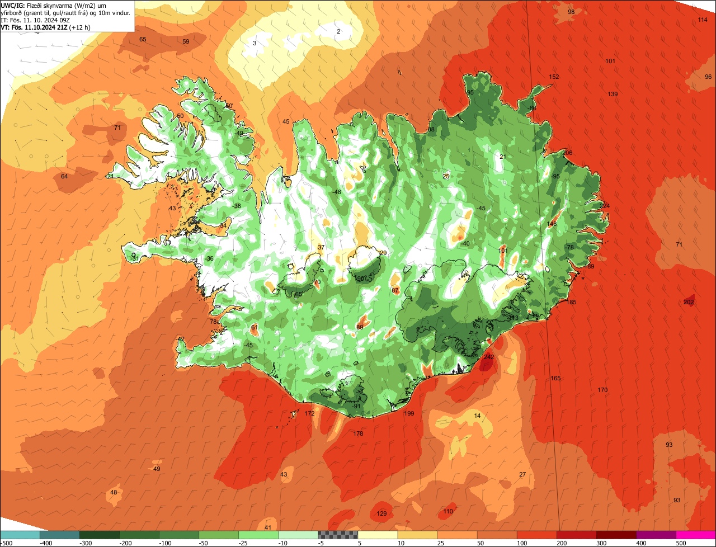The height and width of the screenshot is (547, 716).
Task: Click the legend label -100
Action: 166,543
